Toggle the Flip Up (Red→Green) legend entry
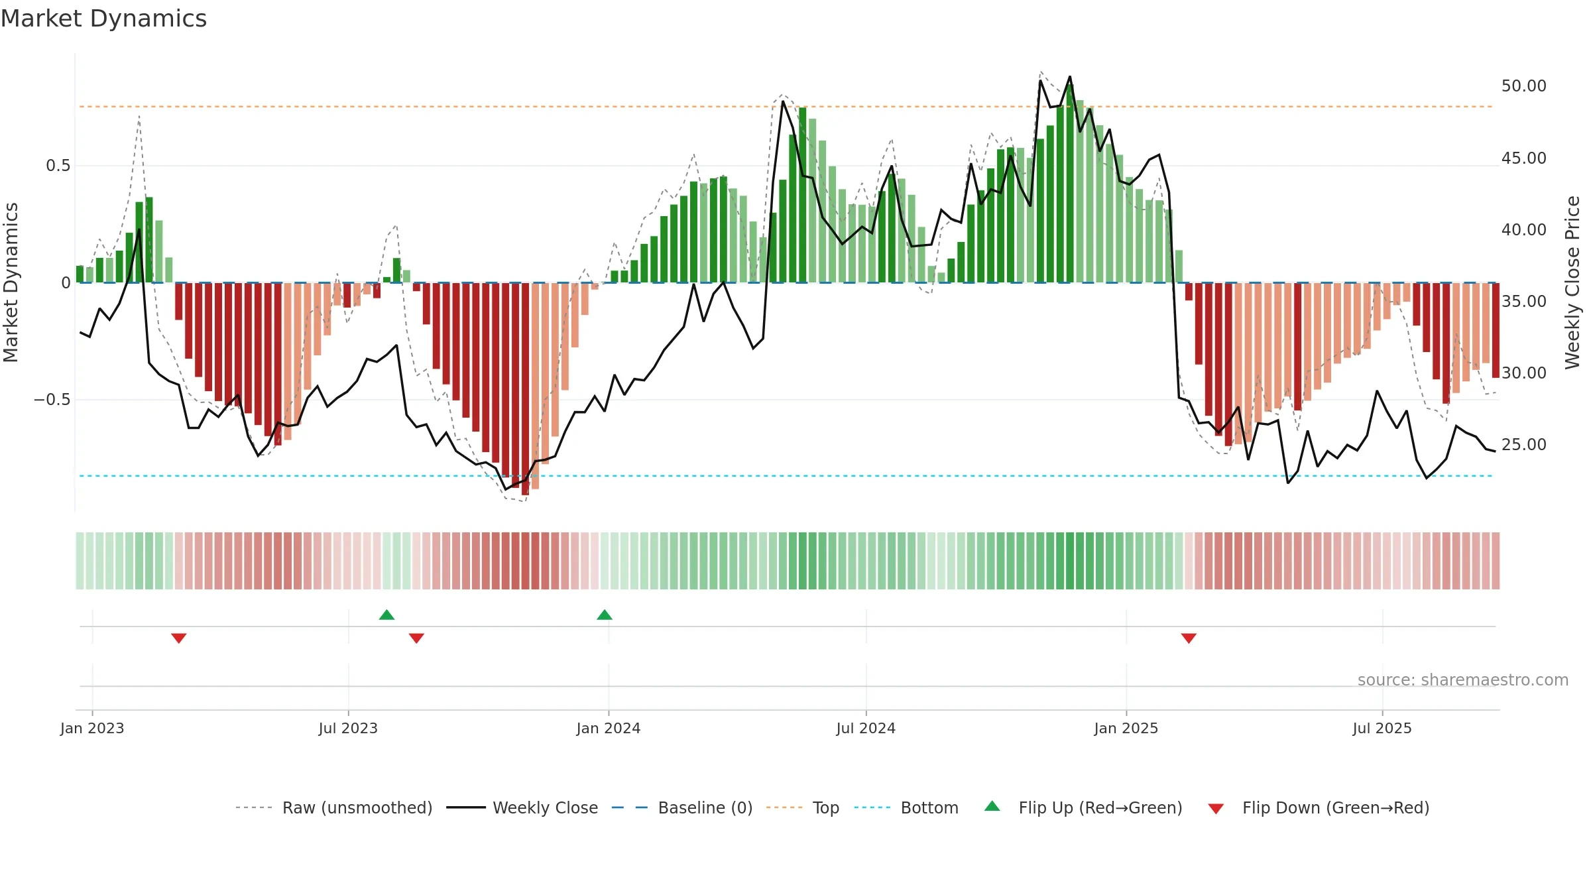Image resolution: width=1591 pixels, height=895 pixels. pyautogui.click(x=1083, y=807)
